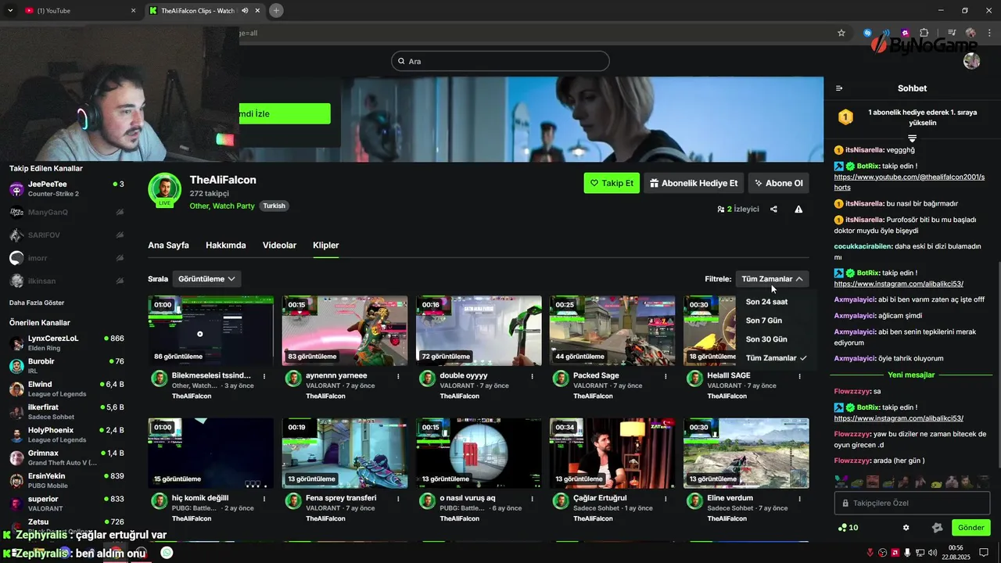Switch to Ana Sayfa tab
This screenshot has height=563, width=1001.
(168, 246)
